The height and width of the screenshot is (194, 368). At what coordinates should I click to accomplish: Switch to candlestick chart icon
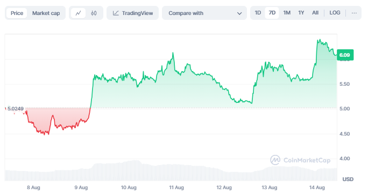coord(94,13)
